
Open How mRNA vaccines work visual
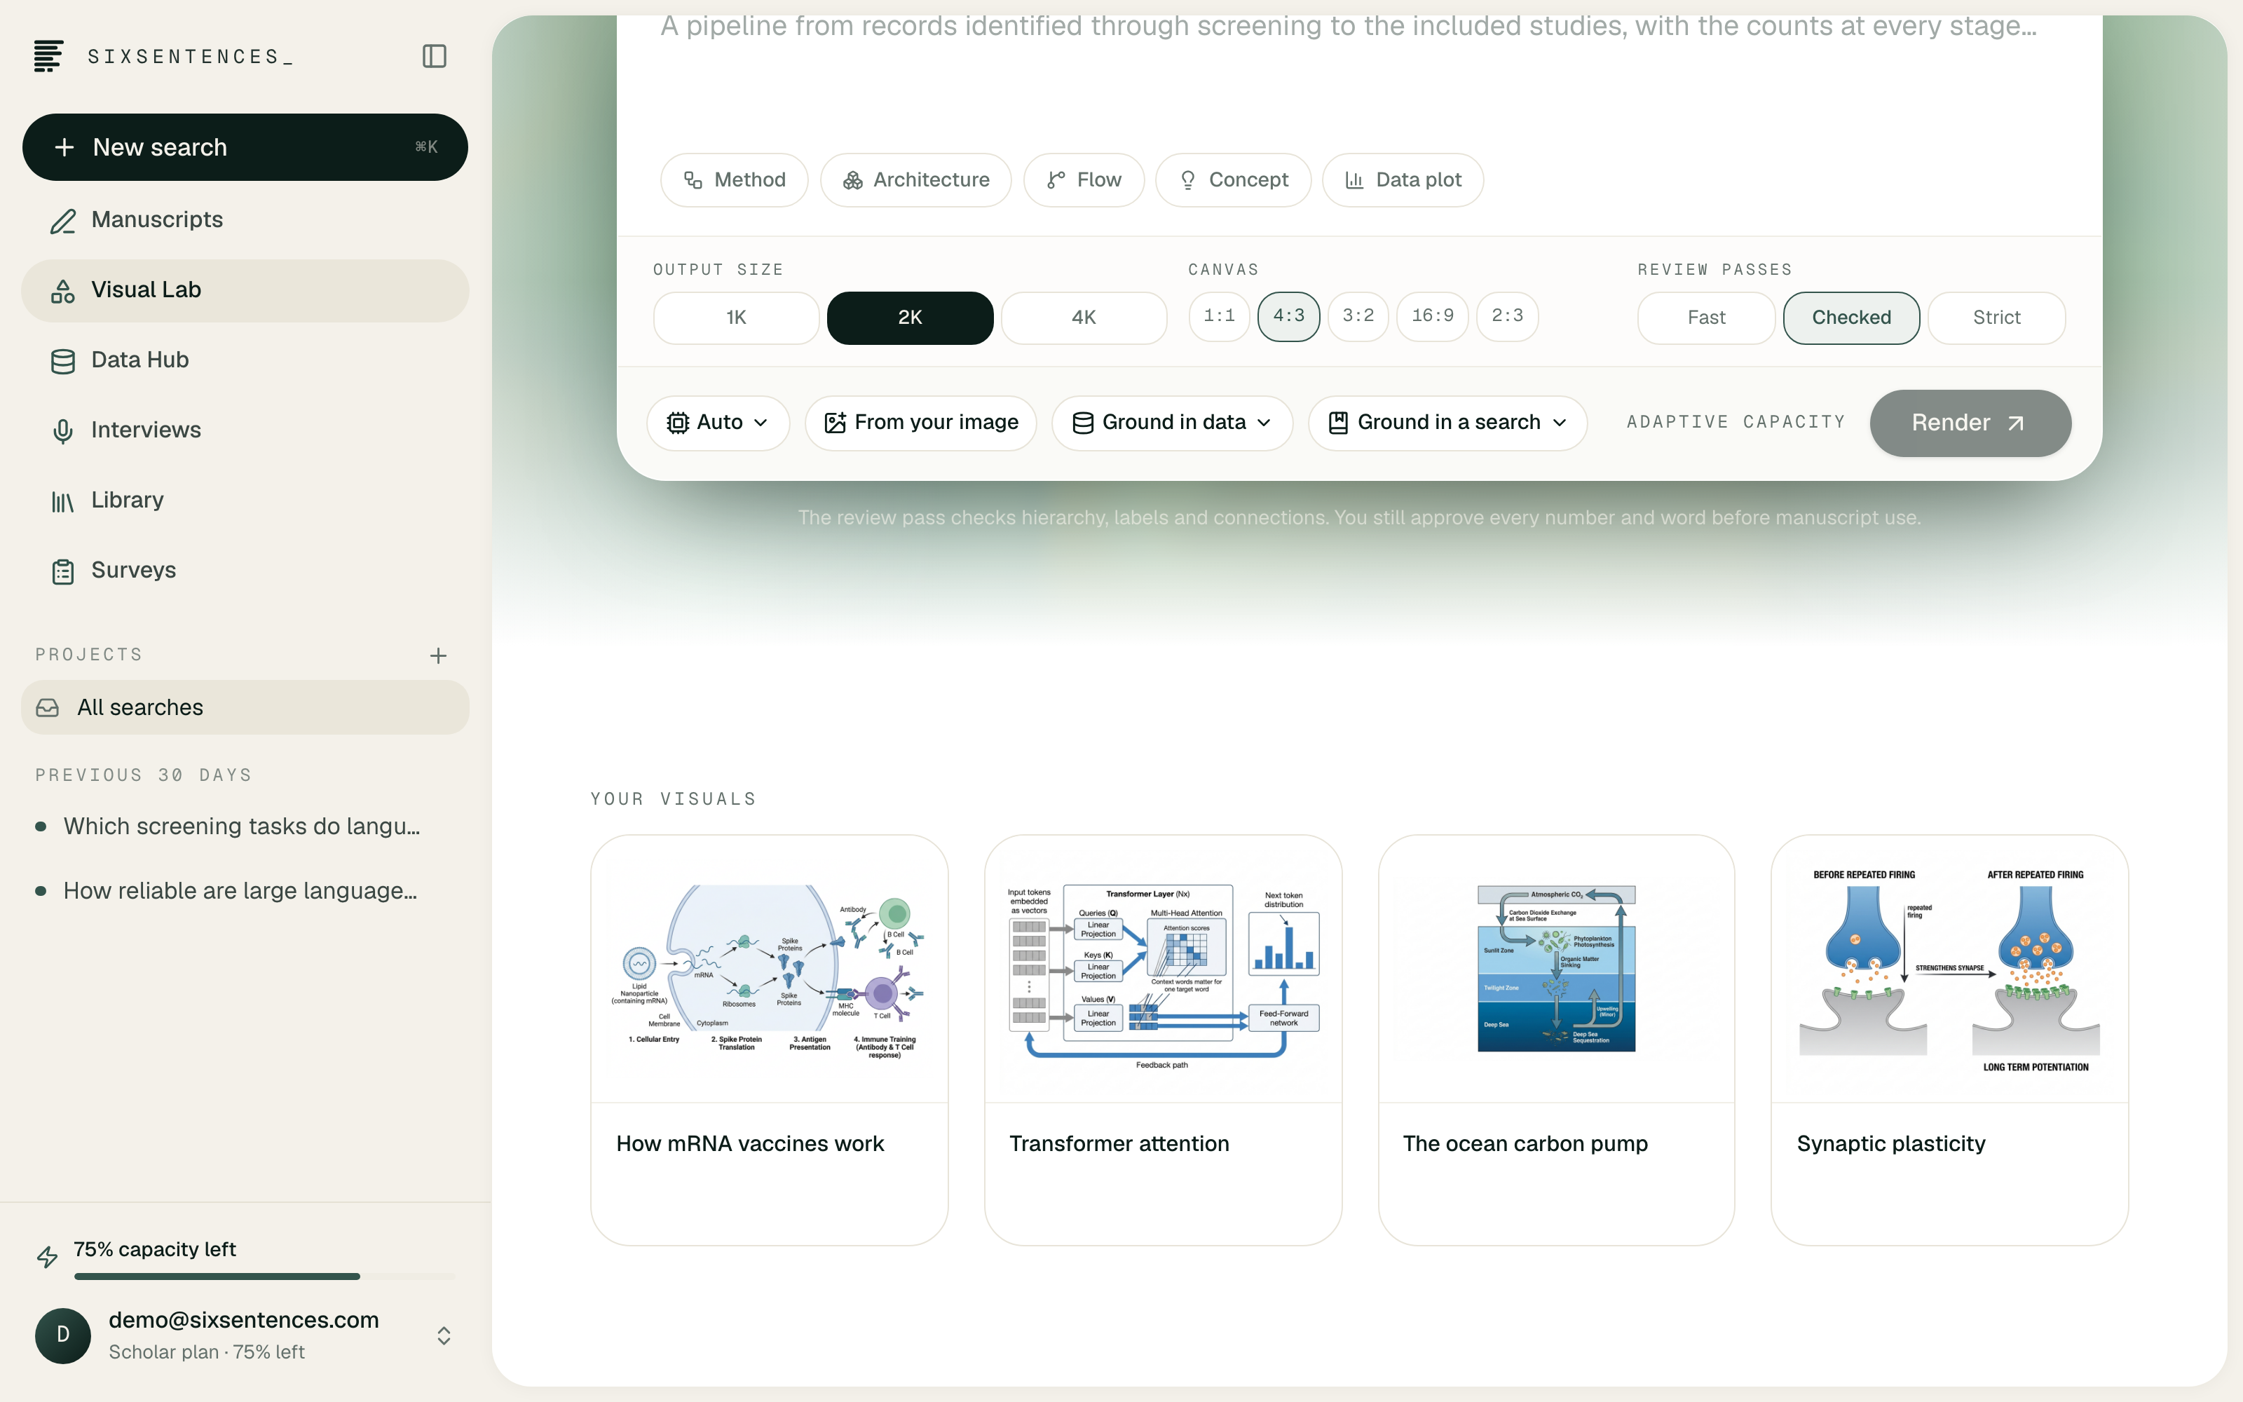click(x=770, y=1040)
